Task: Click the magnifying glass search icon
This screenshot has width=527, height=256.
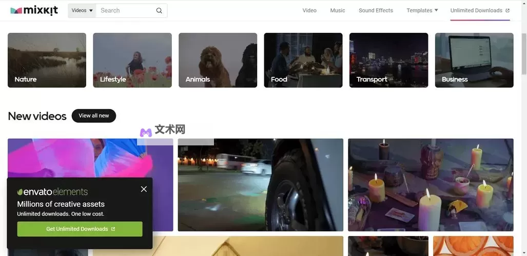Action: coord(159,11)
